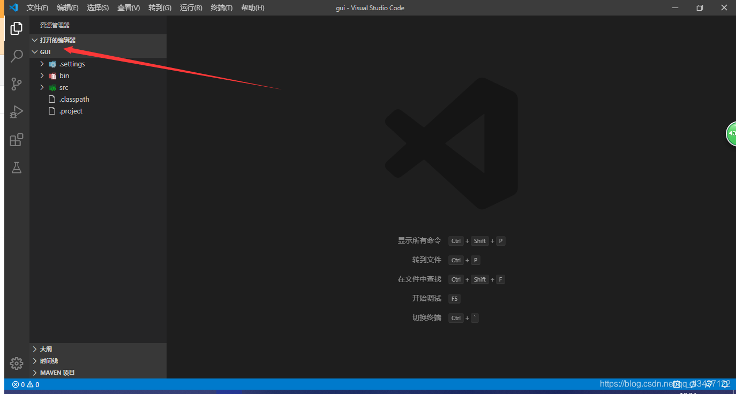Select the .settings folder name
The height and width of the screenshot is (394, 736).
click(x=72, y=64)
